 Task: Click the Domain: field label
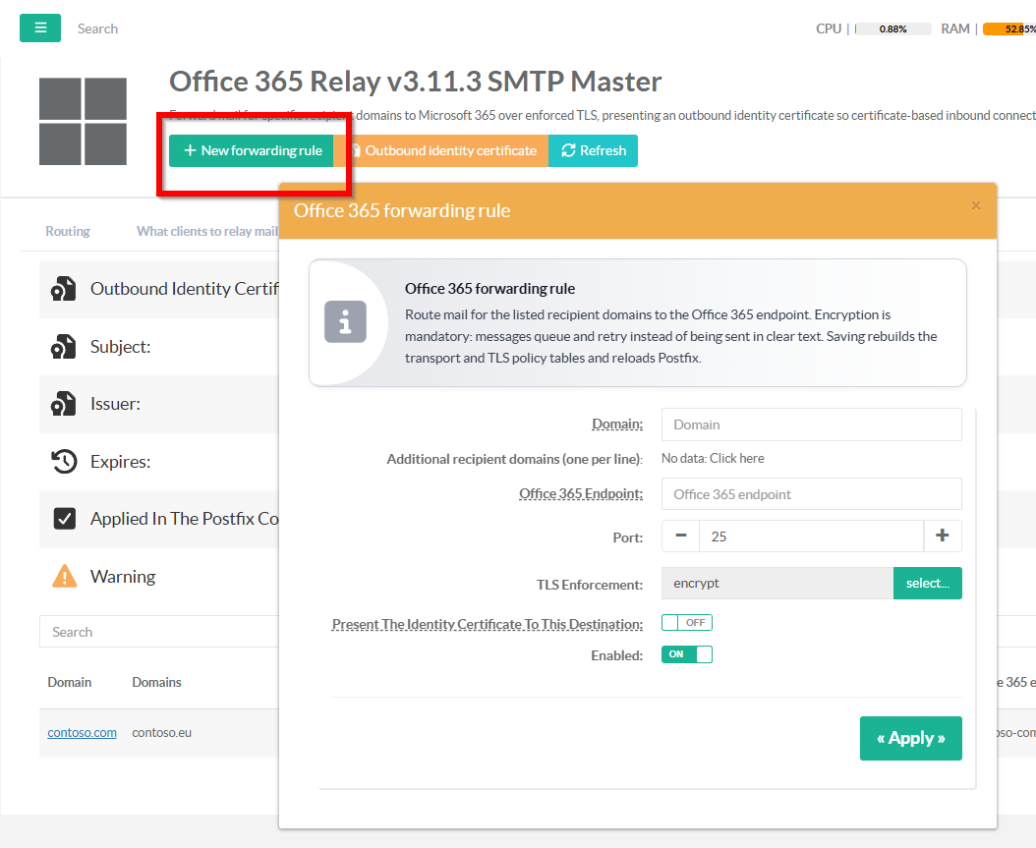tap(617, 424)
